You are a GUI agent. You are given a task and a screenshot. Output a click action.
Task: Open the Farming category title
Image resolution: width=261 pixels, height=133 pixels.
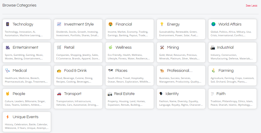pyautogui.click(x=225, y=71)
